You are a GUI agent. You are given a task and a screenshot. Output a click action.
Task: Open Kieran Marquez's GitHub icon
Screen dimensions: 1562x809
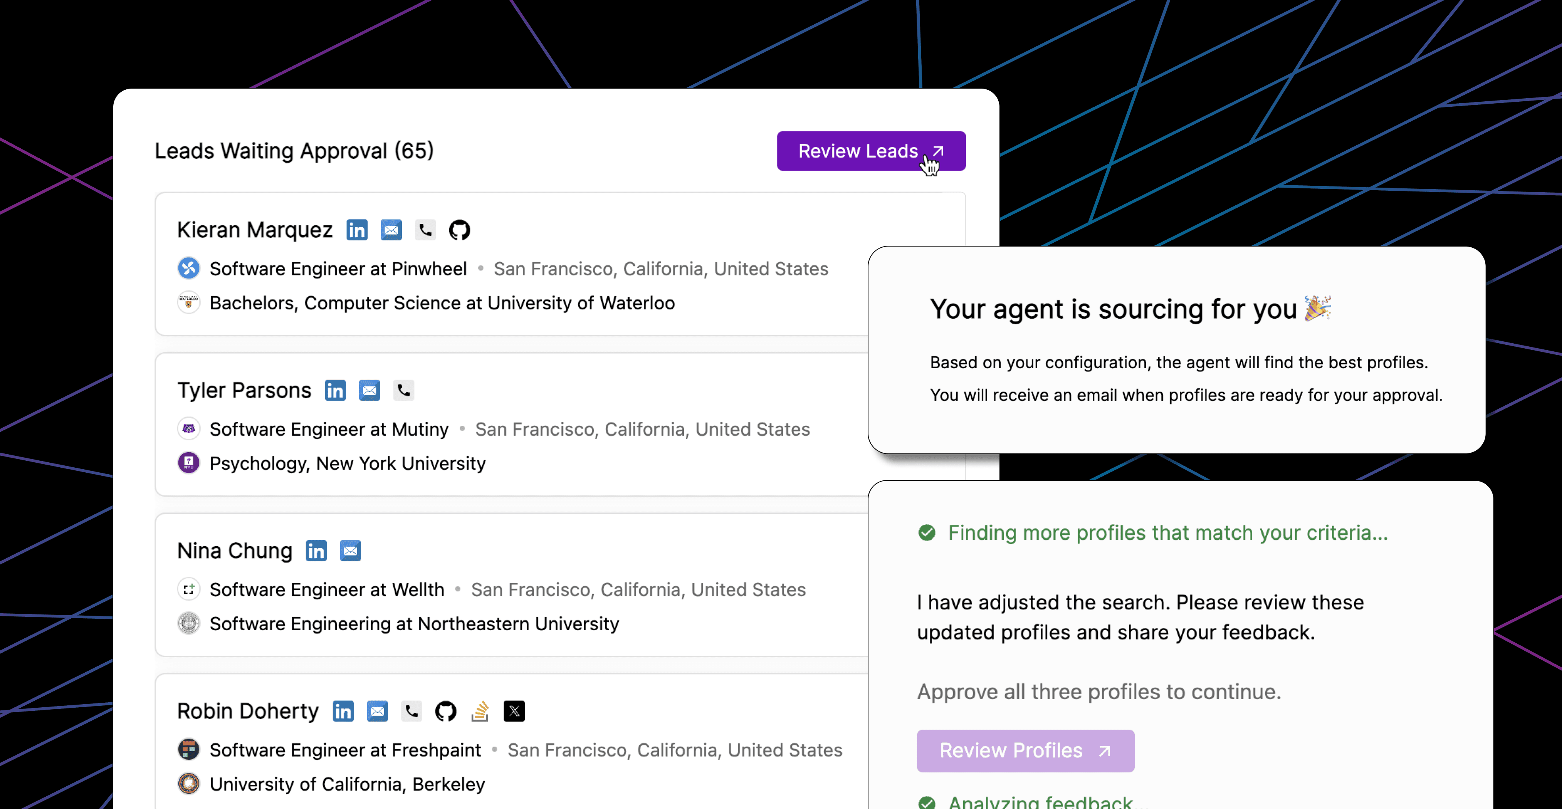click(459, 230)
